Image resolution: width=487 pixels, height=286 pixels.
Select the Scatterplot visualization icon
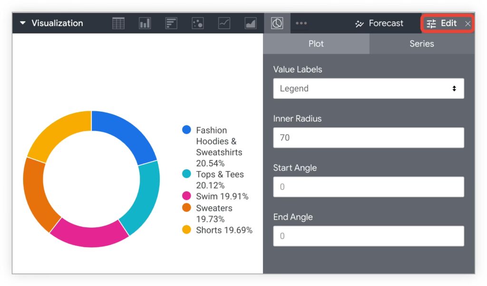pos(197,23)
